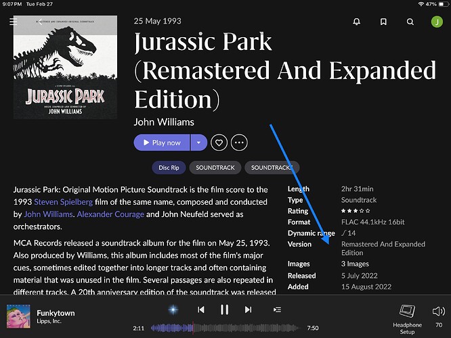The height and width of the screenshot is (338, 451).
Task: Favorite the album with heart button
Action: click(x=218, y=143)
